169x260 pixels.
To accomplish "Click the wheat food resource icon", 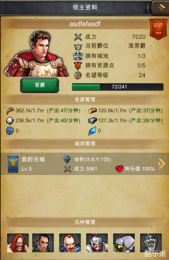I will [x=10, y=110].
